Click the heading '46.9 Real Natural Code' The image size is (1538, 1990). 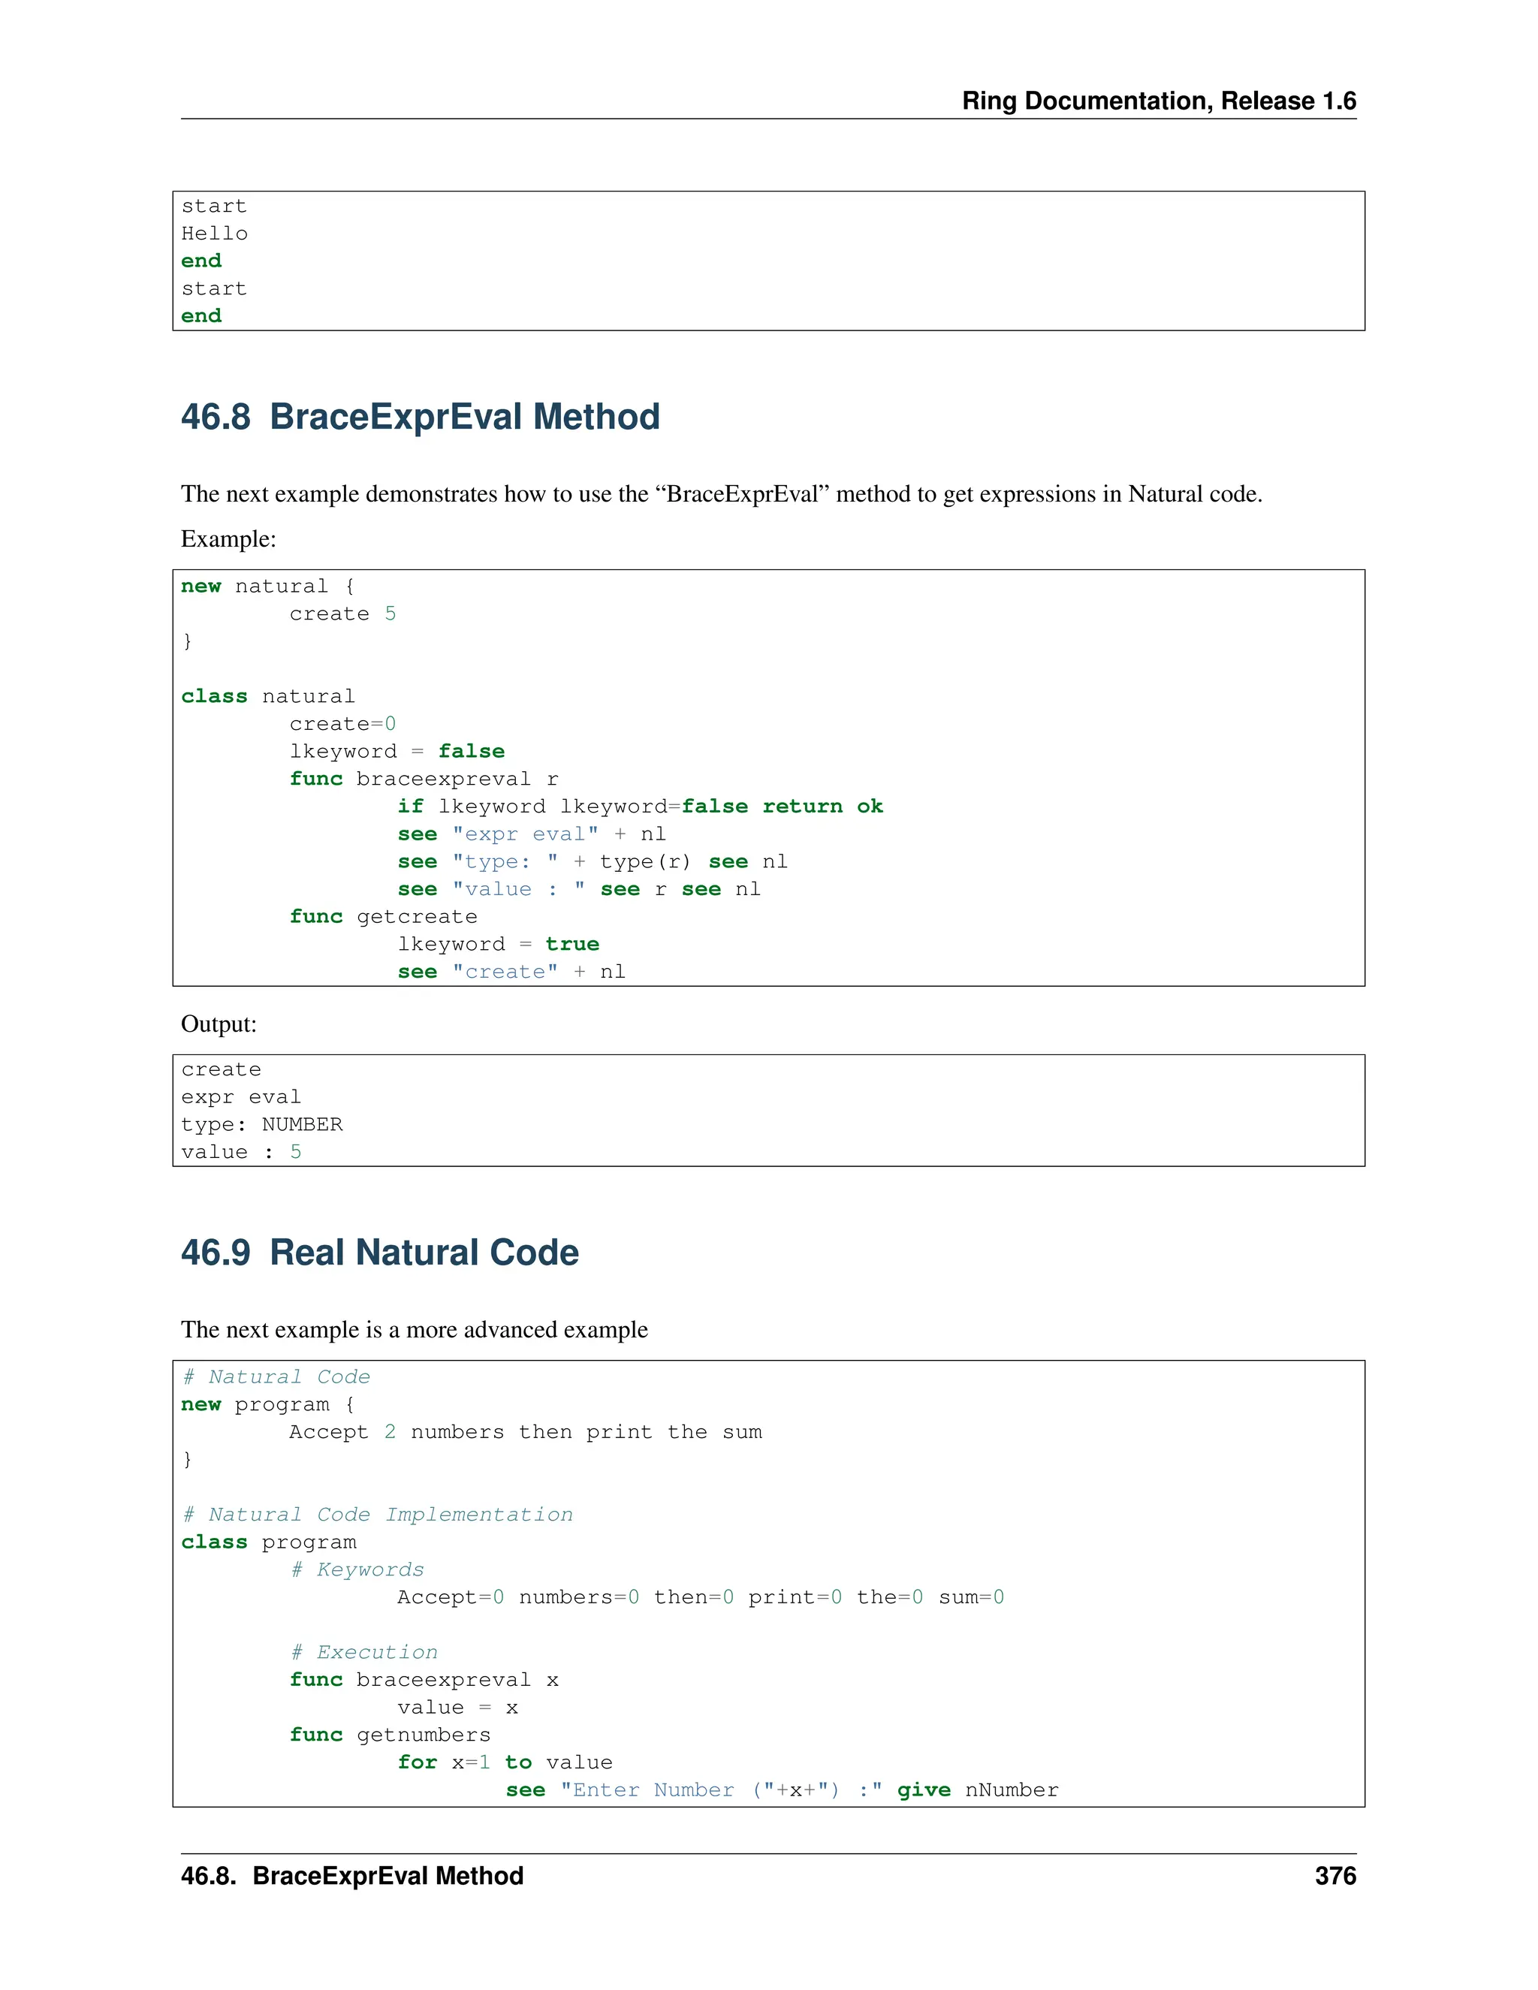380,1252
